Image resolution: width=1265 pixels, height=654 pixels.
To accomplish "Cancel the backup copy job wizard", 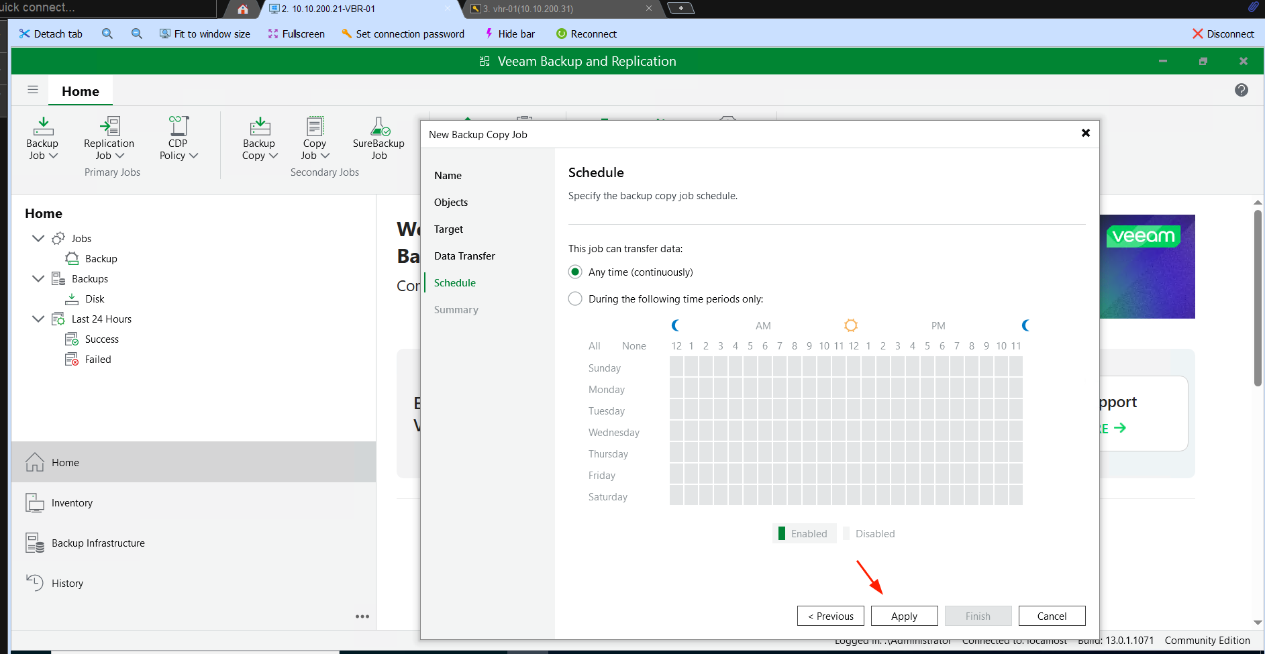I will click(x=1052, y=616).
